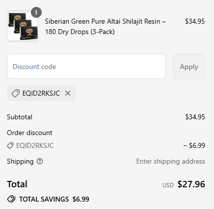Click the tag icon in applied discount chip
This screenshot has height=209, width=214.
(16, 93)
